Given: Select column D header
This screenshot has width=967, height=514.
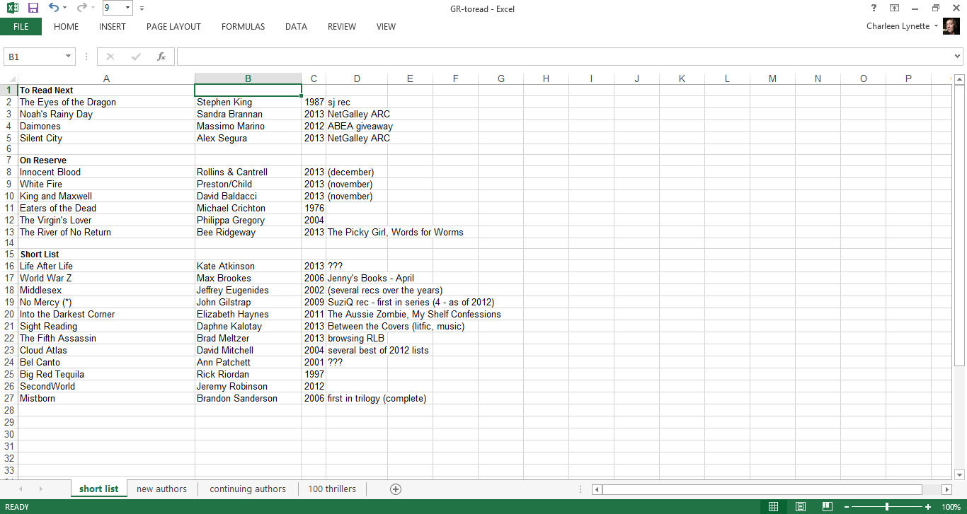Looking at the screenshot, I should (x=357, y=78).
